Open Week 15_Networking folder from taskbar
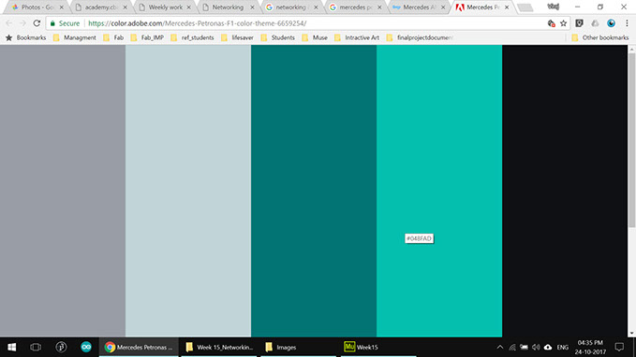This screenshot has width=636, height=357. [x=218, y=347]
